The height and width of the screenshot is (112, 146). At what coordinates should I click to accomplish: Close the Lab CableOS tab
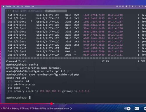tap(46, 11)
